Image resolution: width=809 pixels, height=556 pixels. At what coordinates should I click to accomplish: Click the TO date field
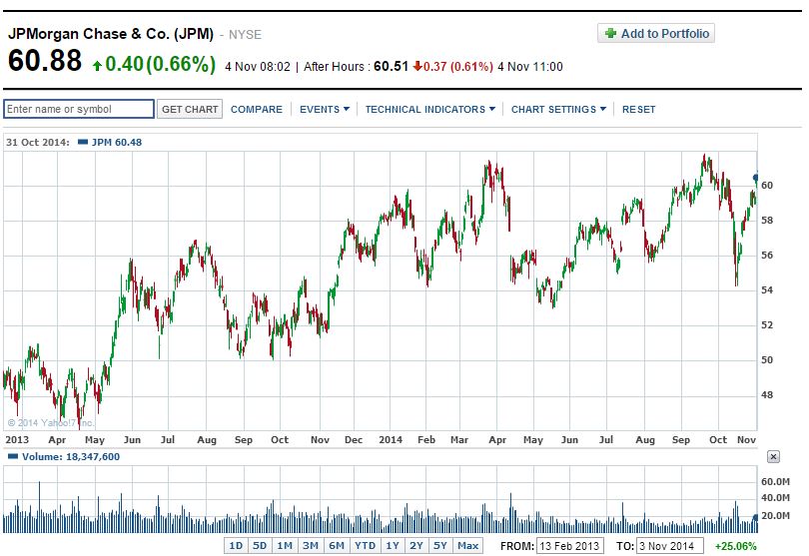point(670,546)
